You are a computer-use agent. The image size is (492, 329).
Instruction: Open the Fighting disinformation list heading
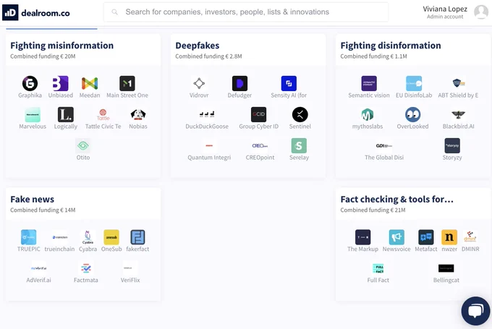click(x=391, y=46)
